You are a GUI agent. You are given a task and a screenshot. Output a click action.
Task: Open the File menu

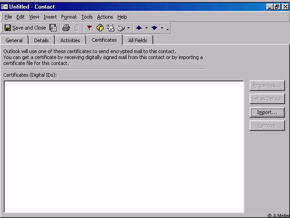click(x=8, y=17)
